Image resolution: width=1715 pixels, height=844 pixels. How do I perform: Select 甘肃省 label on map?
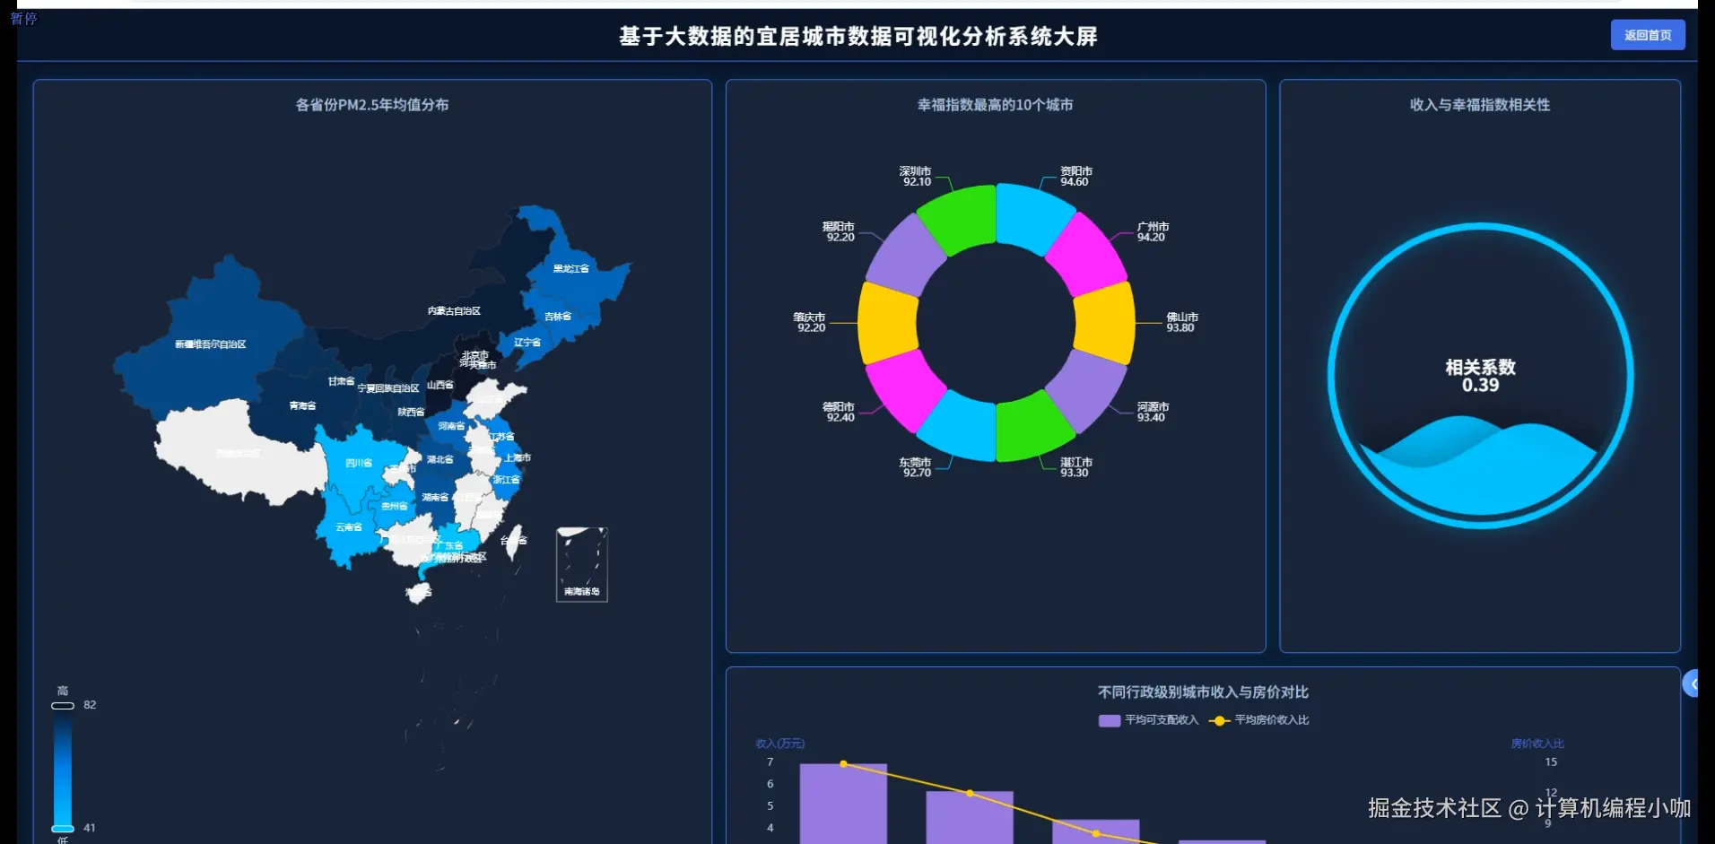tap(341, 382)
